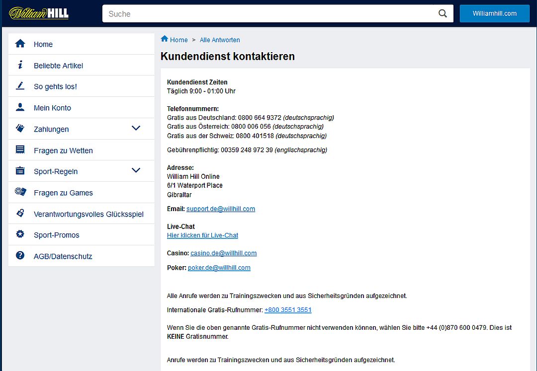Click the clipboard icon beside Sport-Regeln
537x371 pixels.
coord(20,170)
